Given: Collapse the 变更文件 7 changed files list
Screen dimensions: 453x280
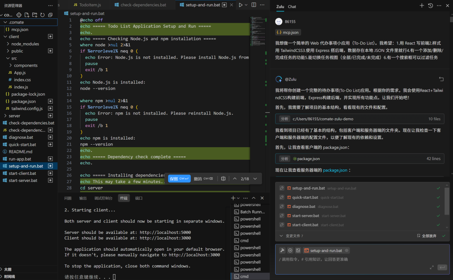Looking at the screenshot, I should click(281, 236).
